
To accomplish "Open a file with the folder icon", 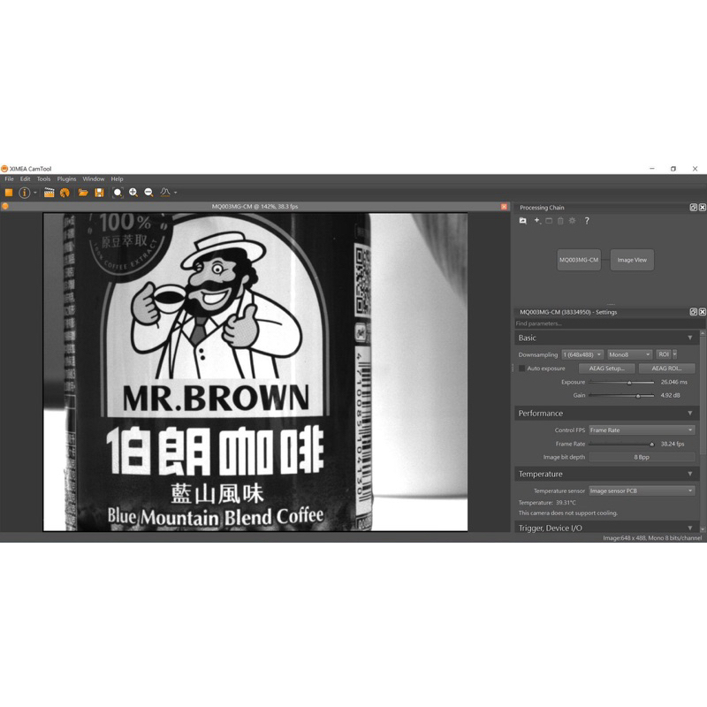I will [x=83, y=193].
